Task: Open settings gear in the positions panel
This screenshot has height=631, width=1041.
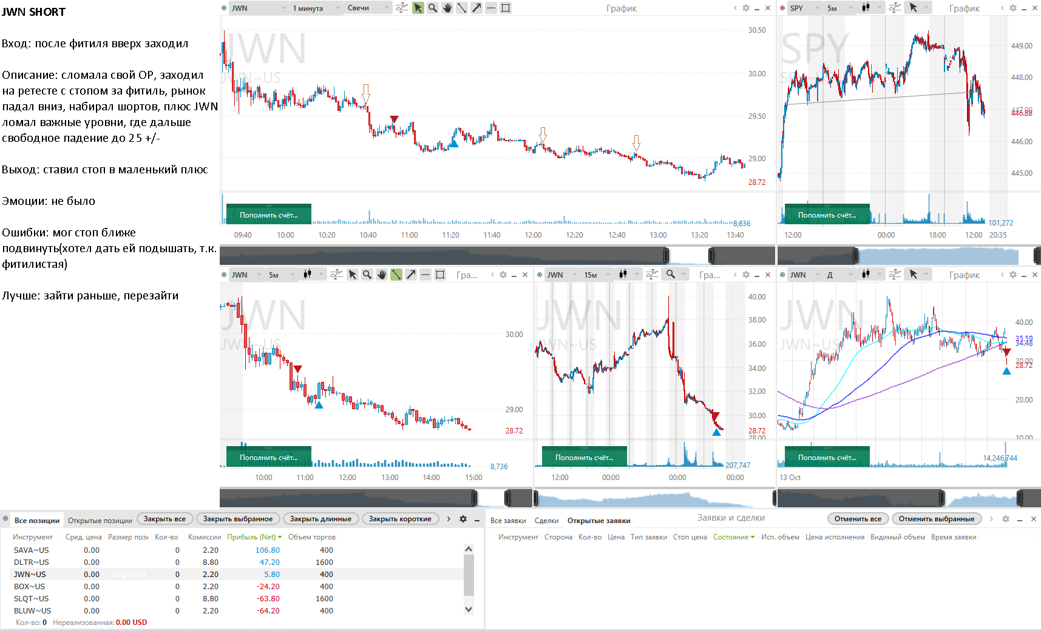Action: (x=463, y=519)
